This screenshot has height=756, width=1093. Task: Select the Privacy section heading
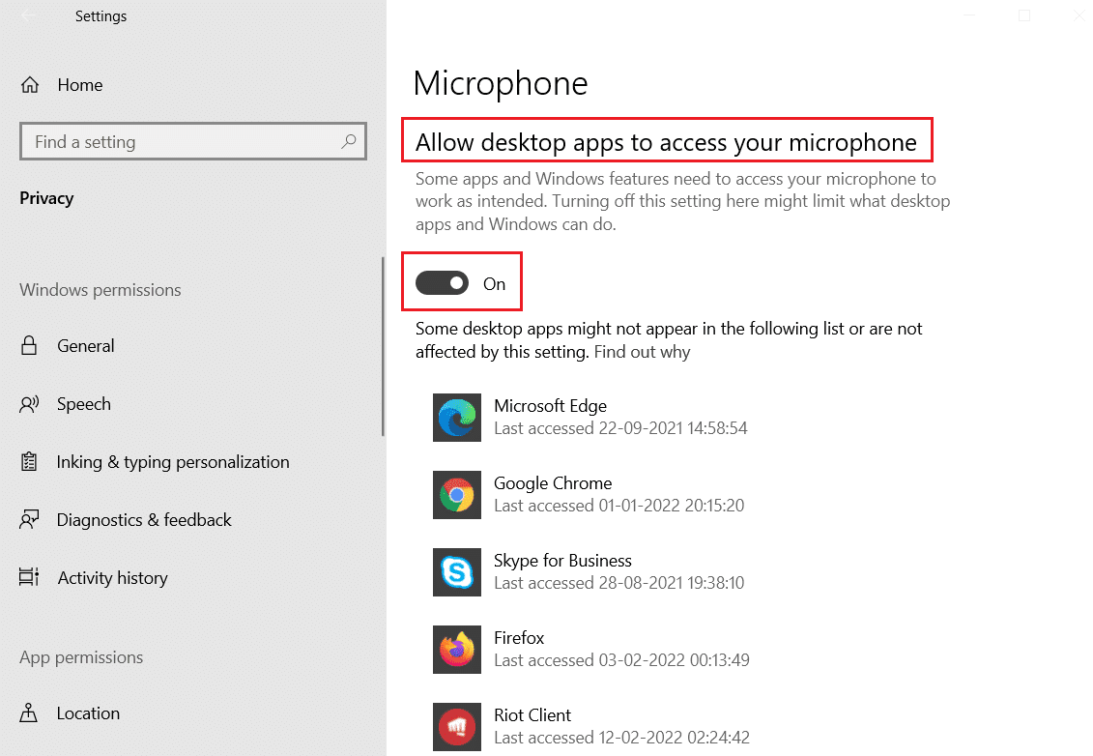pyautogui.click(x=46, y=197)
